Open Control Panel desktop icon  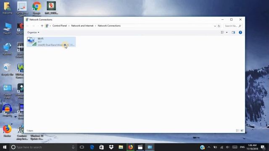7,91
